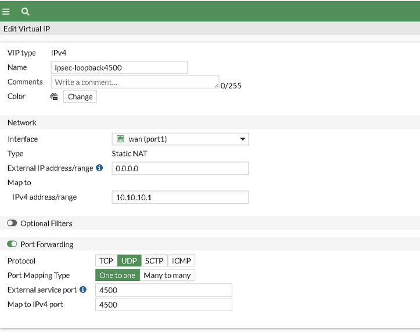Open the Interface dropdown arrow
420x332 pixels.
click(x=242, y=139)
